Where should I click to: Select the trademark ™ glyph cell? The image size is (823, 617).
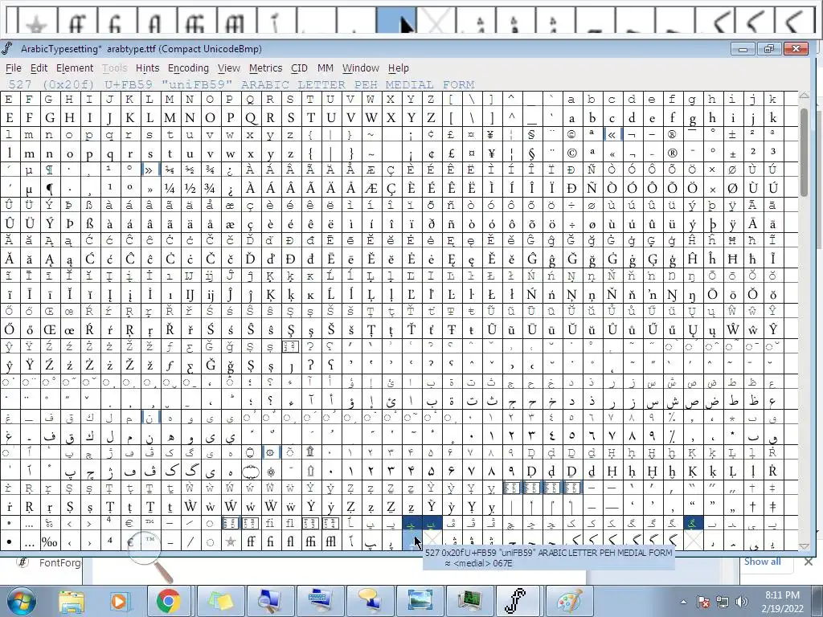point(149,541)
